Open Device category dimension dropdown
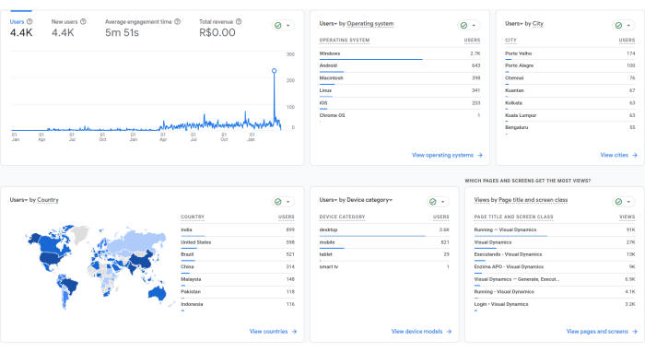Viewport: 645px width, 352px height. pos(369,200)
